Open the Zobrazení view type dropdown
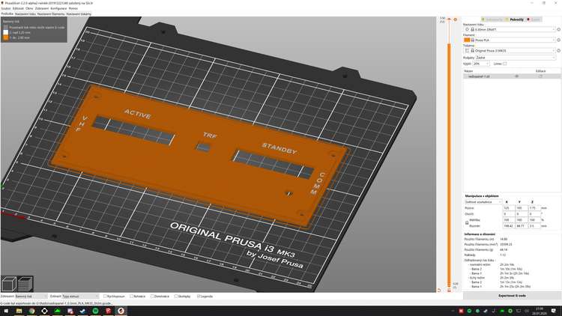562x316 pixels. point(31,297)
